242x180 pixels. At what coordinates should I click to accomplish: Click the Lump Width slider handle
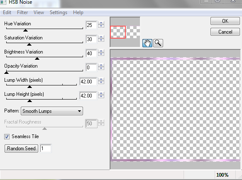29,87
